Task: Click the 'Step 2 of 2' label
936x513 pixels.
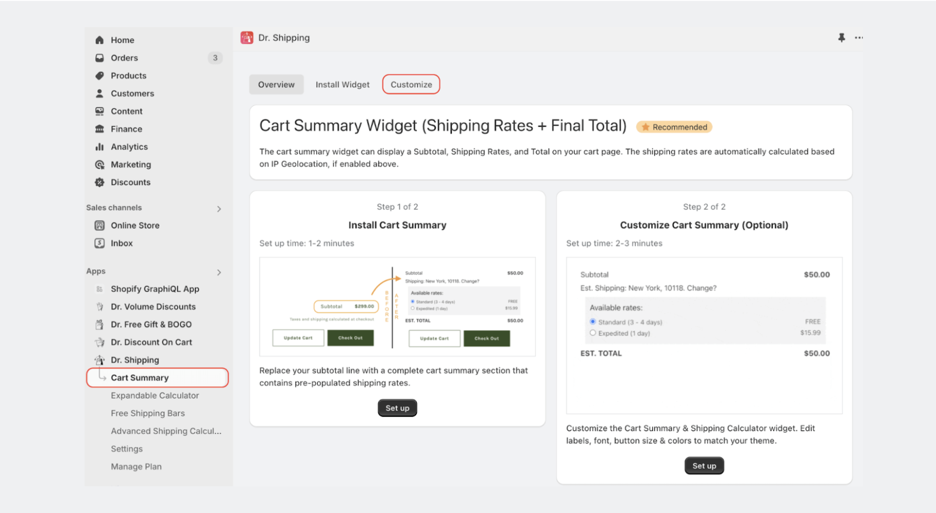Action: click(704, 207)
